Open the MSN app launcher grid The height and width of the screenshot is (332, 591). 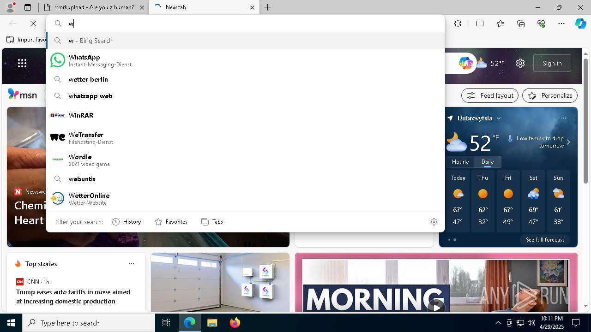click(22, 63)
